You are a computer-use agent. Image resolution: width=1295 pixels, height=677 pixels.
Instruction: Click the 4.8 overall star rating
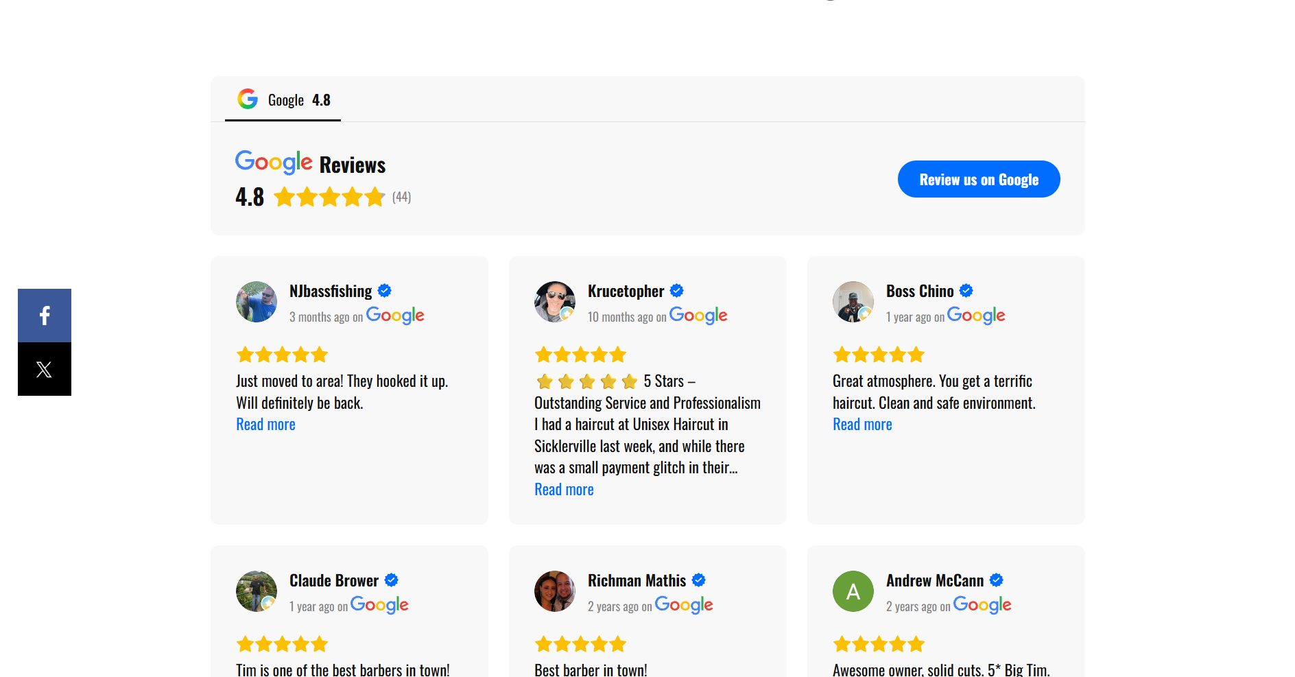(329, 198)
